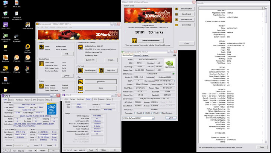Open the CPUID CPU-Z desktop shortcut
This screenshot has width=271, height=153.
[5, 25]
